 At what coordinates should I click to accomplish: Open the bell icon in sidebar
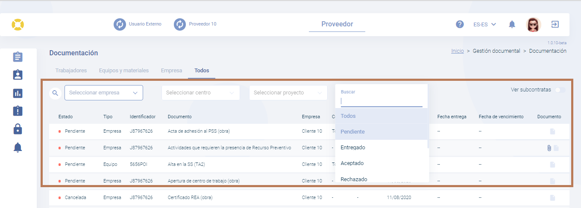click(18, 148)
